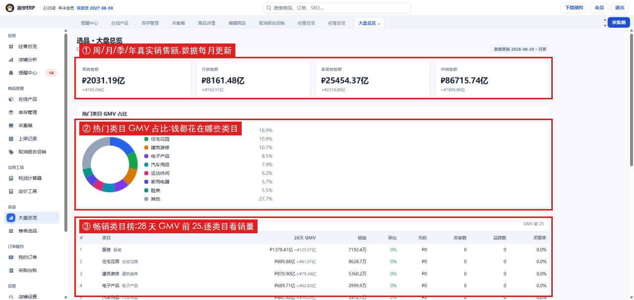The image size is (634, 300).
Task: Open 店铺设置 sliders icon in sidebar
Action: point(11,297)
